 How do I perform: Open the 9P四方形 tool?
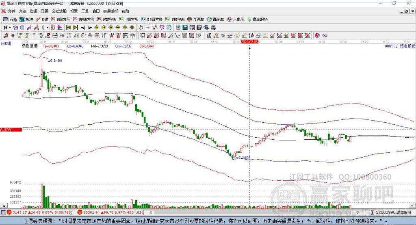point(84,19)
